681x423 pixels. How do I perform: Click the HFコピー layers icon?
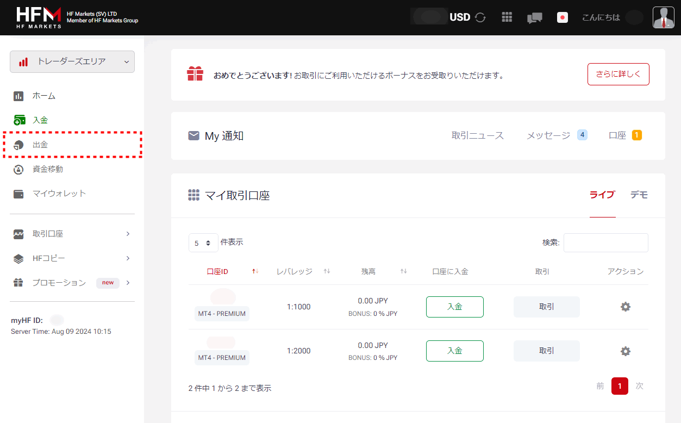(x=18, y=258)
